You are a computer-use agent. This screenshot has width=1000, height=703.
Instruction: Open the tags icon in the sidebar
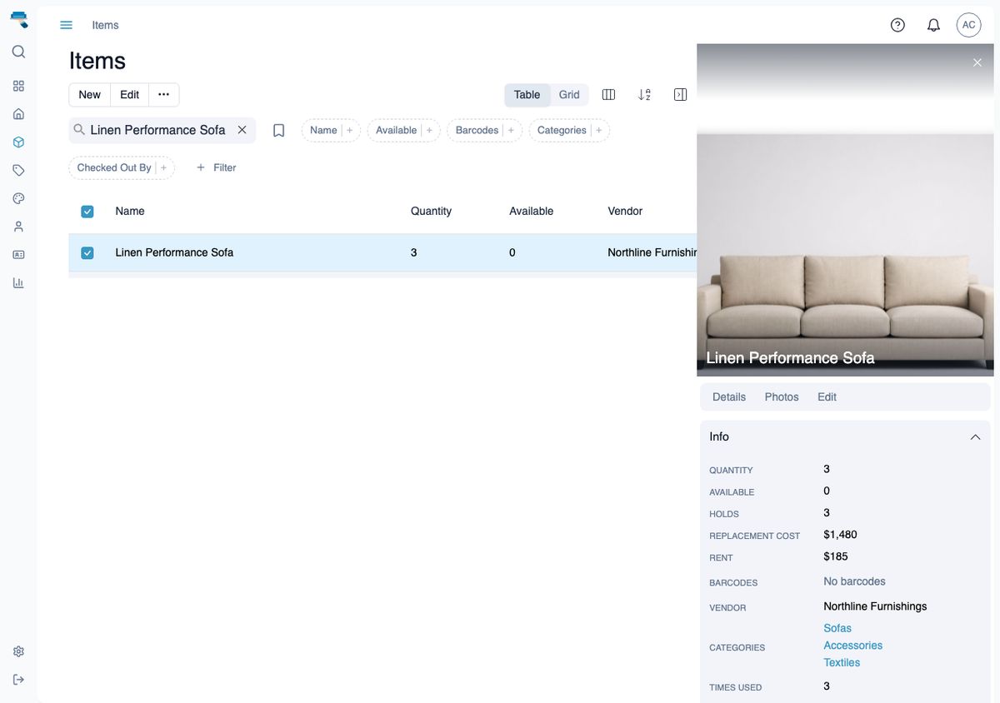18,170
